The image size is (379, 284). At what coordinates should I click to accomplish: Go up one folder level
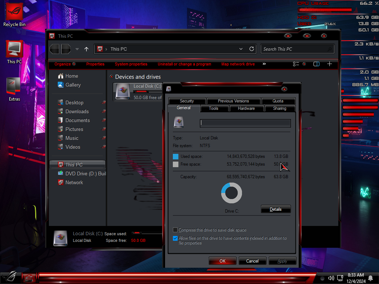click(x=86, y=49)
